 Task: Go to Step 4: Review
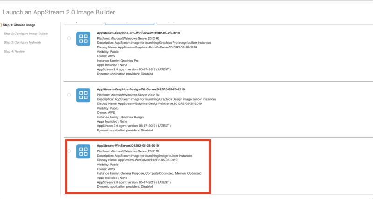click(14, 51)
